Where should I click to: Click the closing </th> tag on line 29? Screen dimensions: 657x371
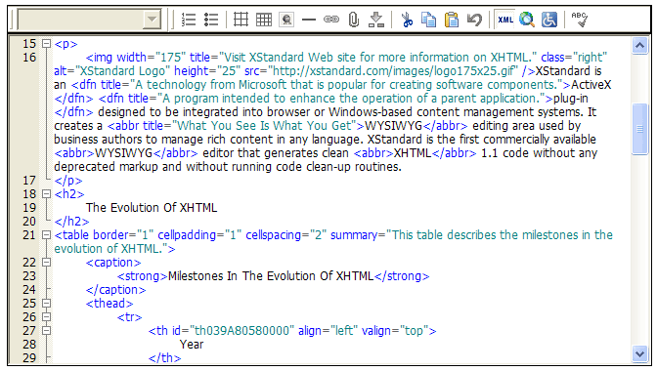pyautogui.click(x=164, y=358)
